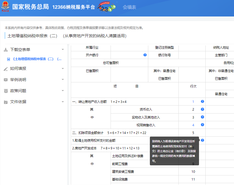Open help for the 货币收入 row

coord(202,109)
